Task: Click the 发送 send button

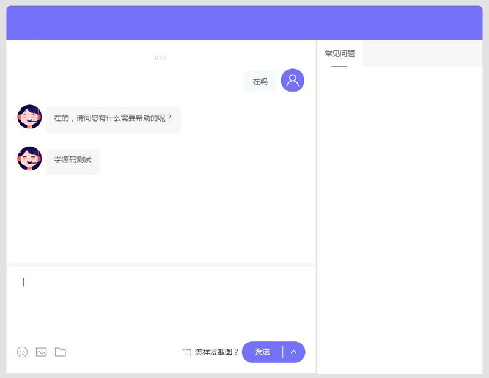Action: pyautogui.click(x=263, y=352)
